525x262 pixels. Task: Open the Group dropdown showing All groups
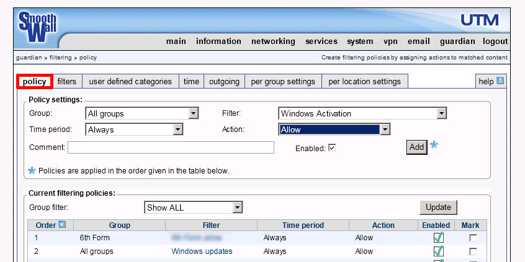tap(142, 113)
